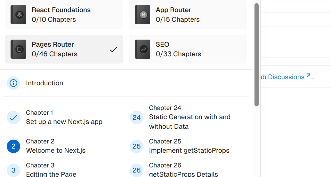This screenshot has width=331, height=177.
Task: Click the Chapter 1 completed checkmark icon
Action: [x=13, y=118]
